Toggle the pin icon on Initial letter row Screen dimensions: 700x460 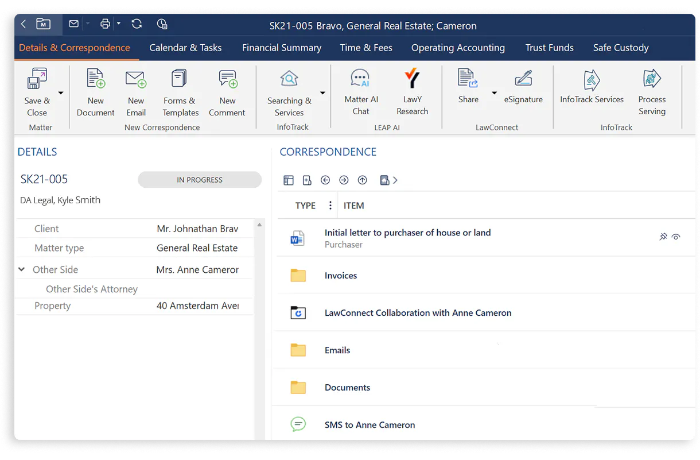[x=663, y=237]
